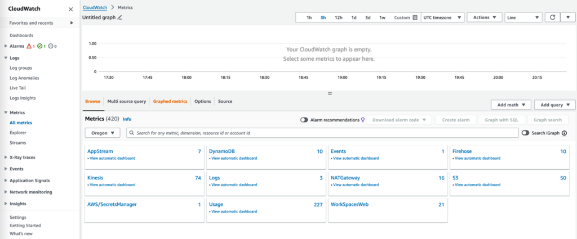View automatic dashboard for S3
Viewport: 577px width, 239px height.
477,184
